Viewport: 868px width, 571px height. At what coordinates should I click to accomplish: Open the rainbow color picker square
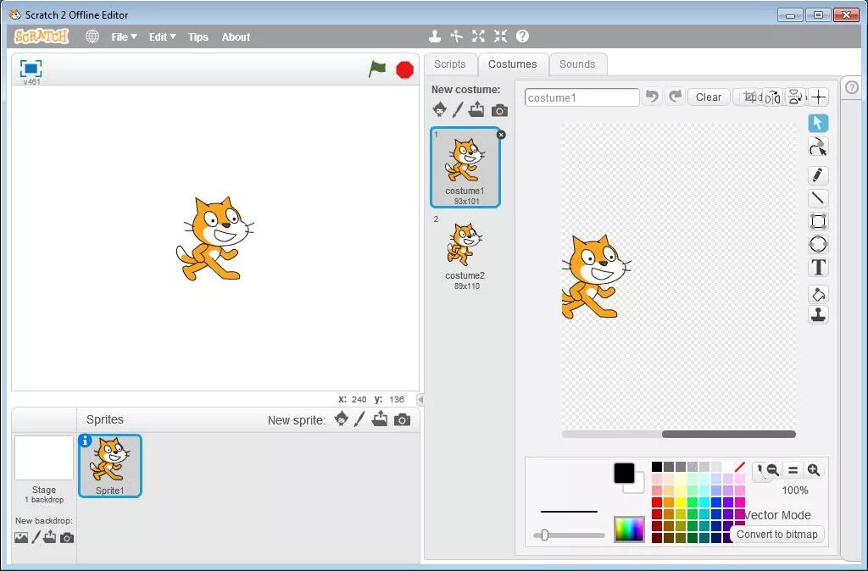629,529
